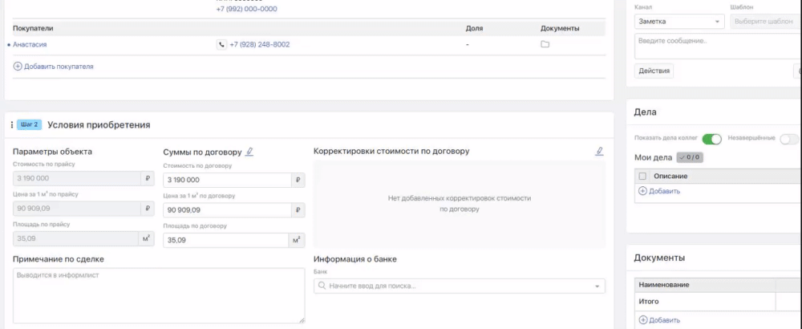
Task: Toggle the Показать дела коллег switch
Action: (x=711, y=139)
